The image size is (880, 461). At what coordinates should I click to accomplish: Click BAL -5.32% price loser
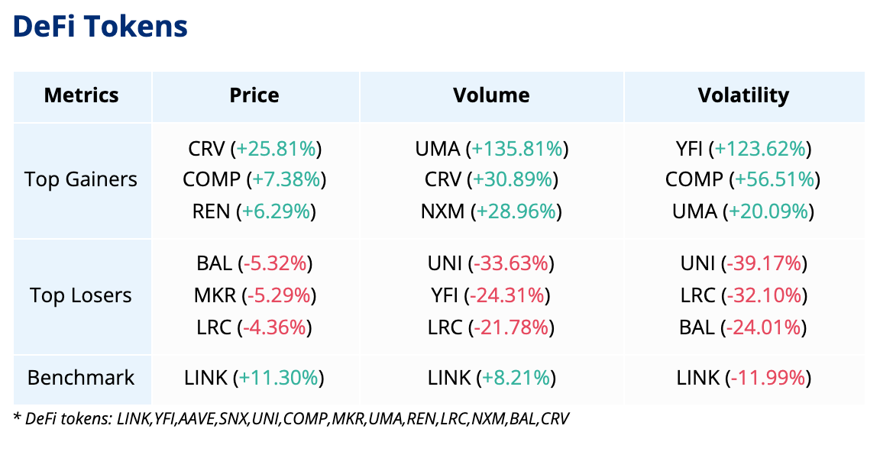254,264
